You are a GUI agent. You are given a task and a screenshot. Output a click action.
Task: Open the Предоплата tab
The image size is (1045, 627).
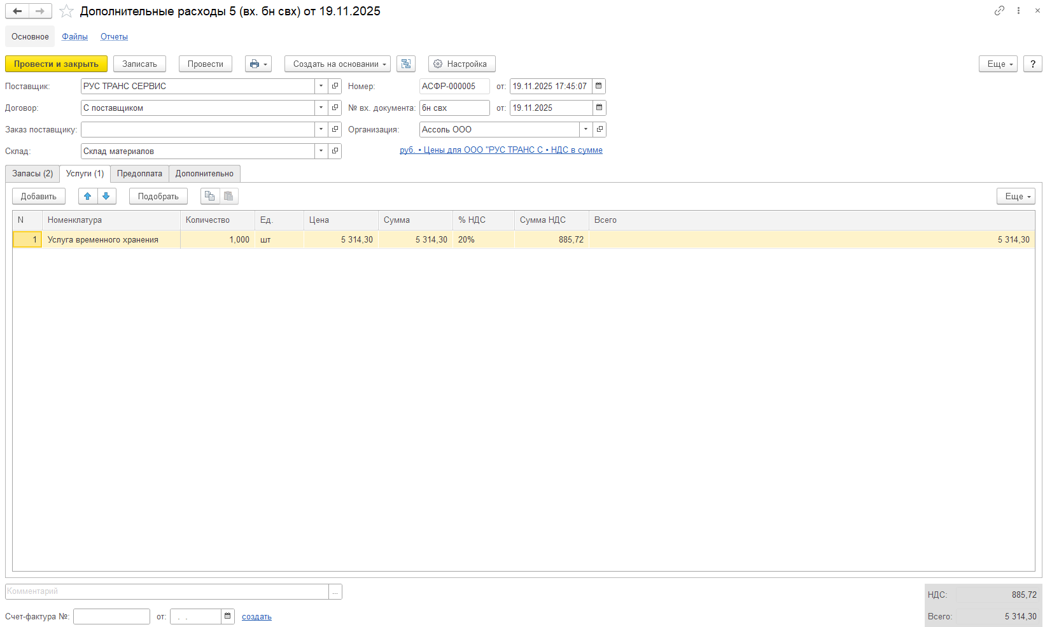click(x=139, y=173)
